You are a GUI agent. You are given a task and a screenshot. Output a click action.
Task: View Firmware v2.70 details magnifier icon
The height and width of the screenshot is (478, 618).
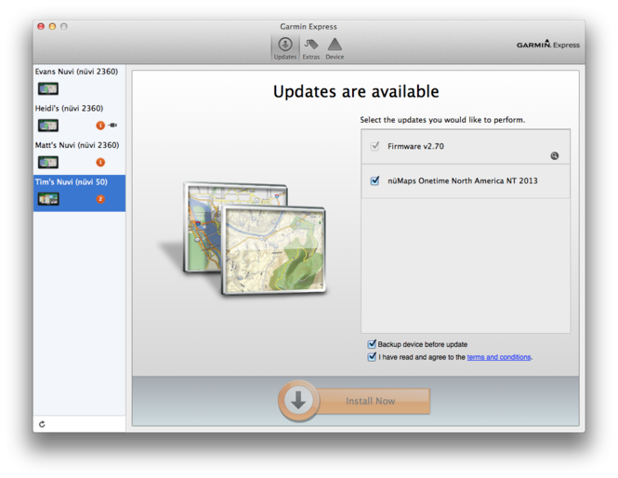[x=555, y=156]
